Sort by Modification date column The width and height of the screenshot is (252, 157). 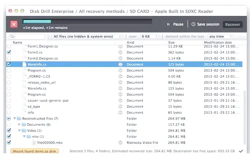point(218,42)
